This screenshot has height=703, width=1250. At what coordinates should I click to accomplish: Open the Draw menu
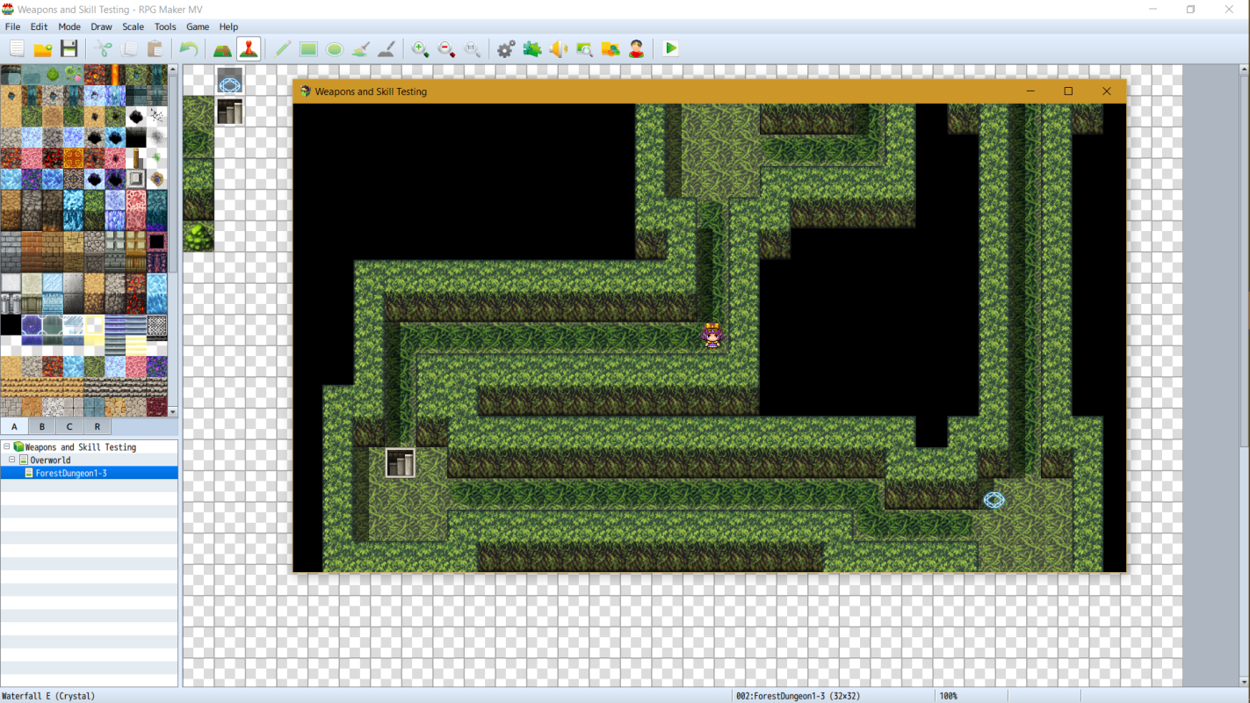101,27
